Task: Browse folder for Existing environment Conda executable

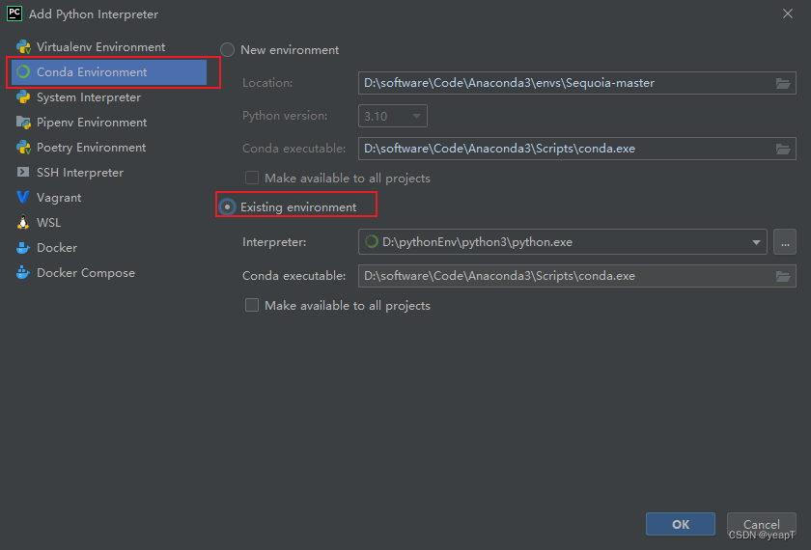Action: (x=783, y=276)
